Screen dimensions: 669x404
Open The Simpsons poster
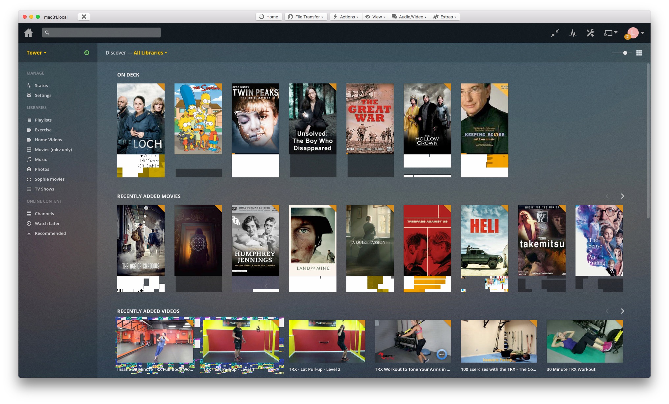coord(198,119)
